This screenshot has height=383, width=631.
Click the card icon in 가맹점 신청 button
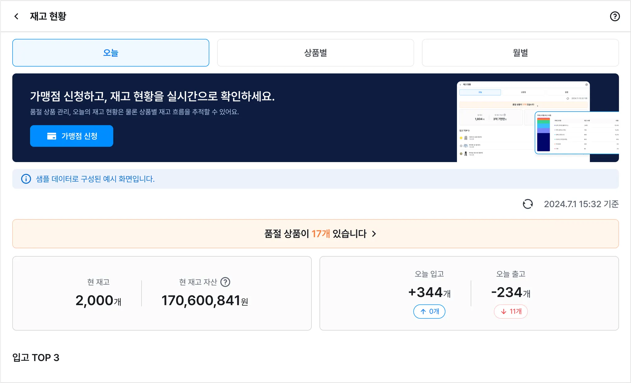pyautogui.click(x=51, y=136)
